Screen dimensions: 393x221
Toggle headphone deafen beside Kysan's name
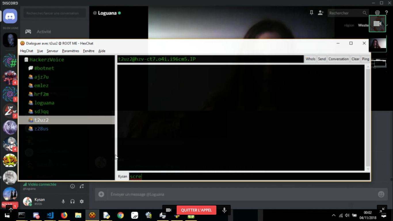[73, 201]
